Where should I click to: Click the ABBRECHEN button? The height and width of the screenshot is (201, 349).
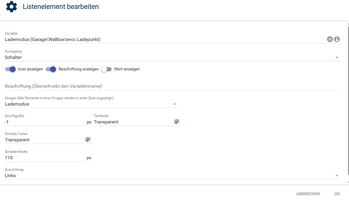pos(308,194)
